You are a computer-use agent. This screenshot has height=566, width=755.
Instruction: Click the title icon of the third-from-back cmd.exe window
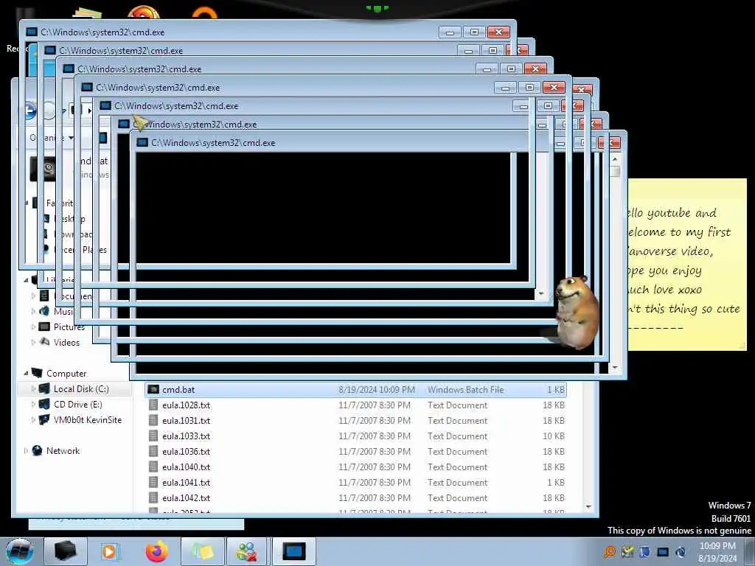coord(69,69)
